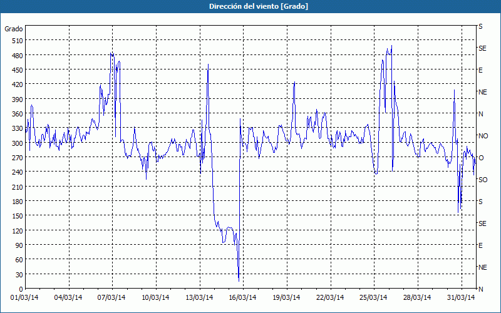
Task: Click the 210 degree axis label
Action: [18, 187]
